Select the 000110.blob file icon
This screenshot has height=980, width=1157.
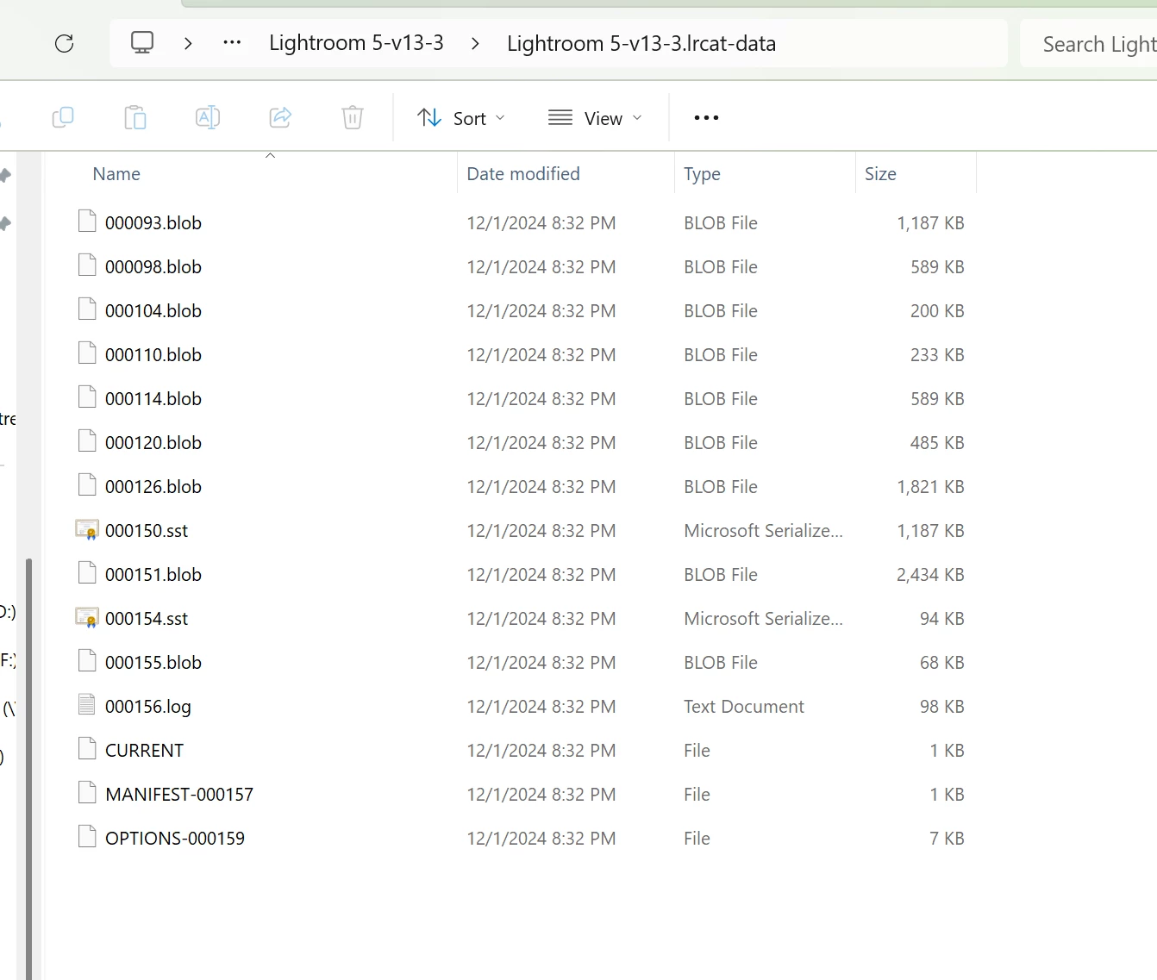[87, 353]
